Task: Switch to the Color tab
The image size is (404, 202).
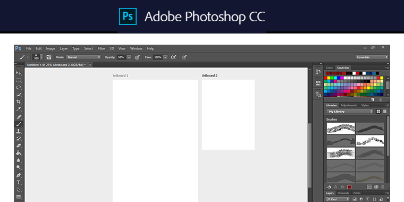Action: [x=329, y=68]
